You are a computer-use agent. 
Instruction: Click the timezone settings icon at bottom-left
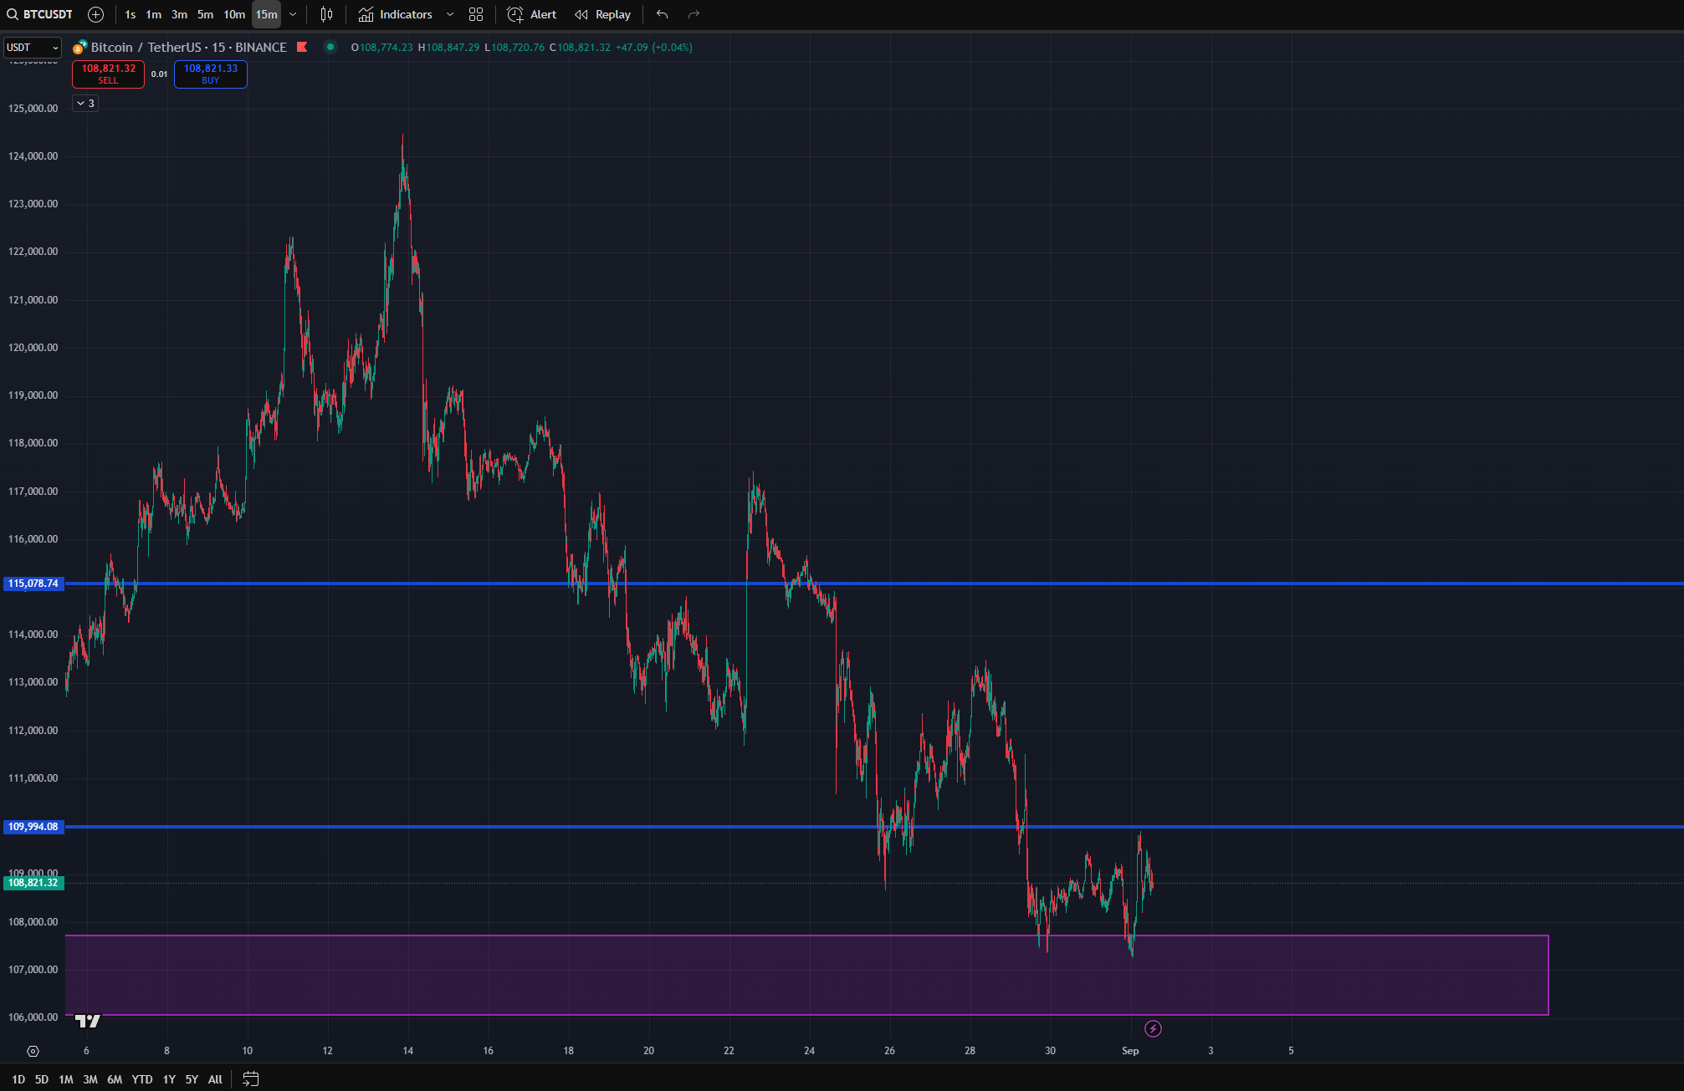point(33,1051)
